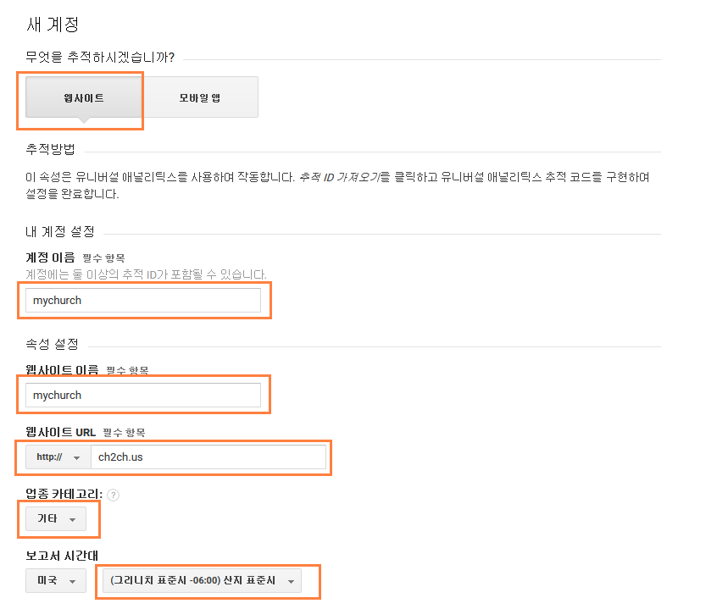Image resolution: width=706 pixels, height=609 pixels.
Task: Focus the 웹사이트 이름 text box
Action: pyautogui.click(x=142, y=395)
